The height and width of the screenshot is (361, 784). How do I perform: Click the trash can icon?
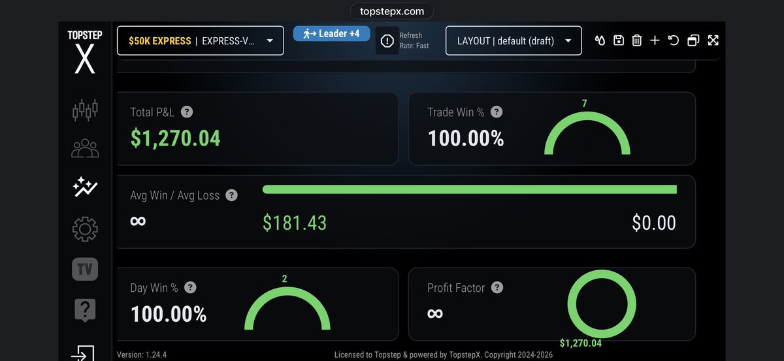point(637,40)
